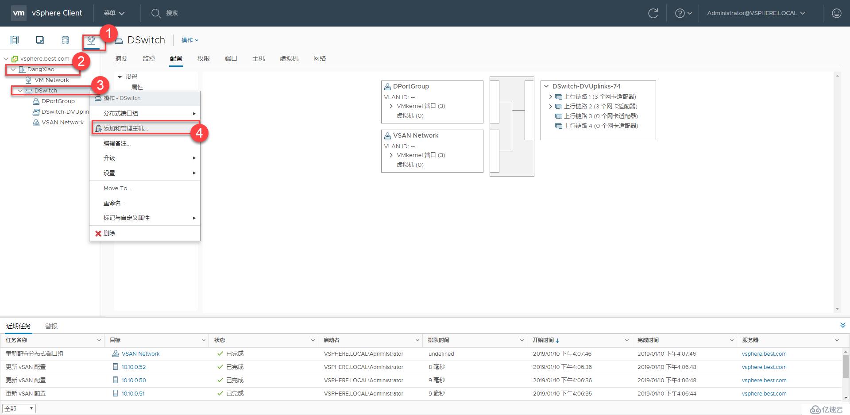Open Administrator@VSPHERE.LOCAL user menu

pos(756,13)
